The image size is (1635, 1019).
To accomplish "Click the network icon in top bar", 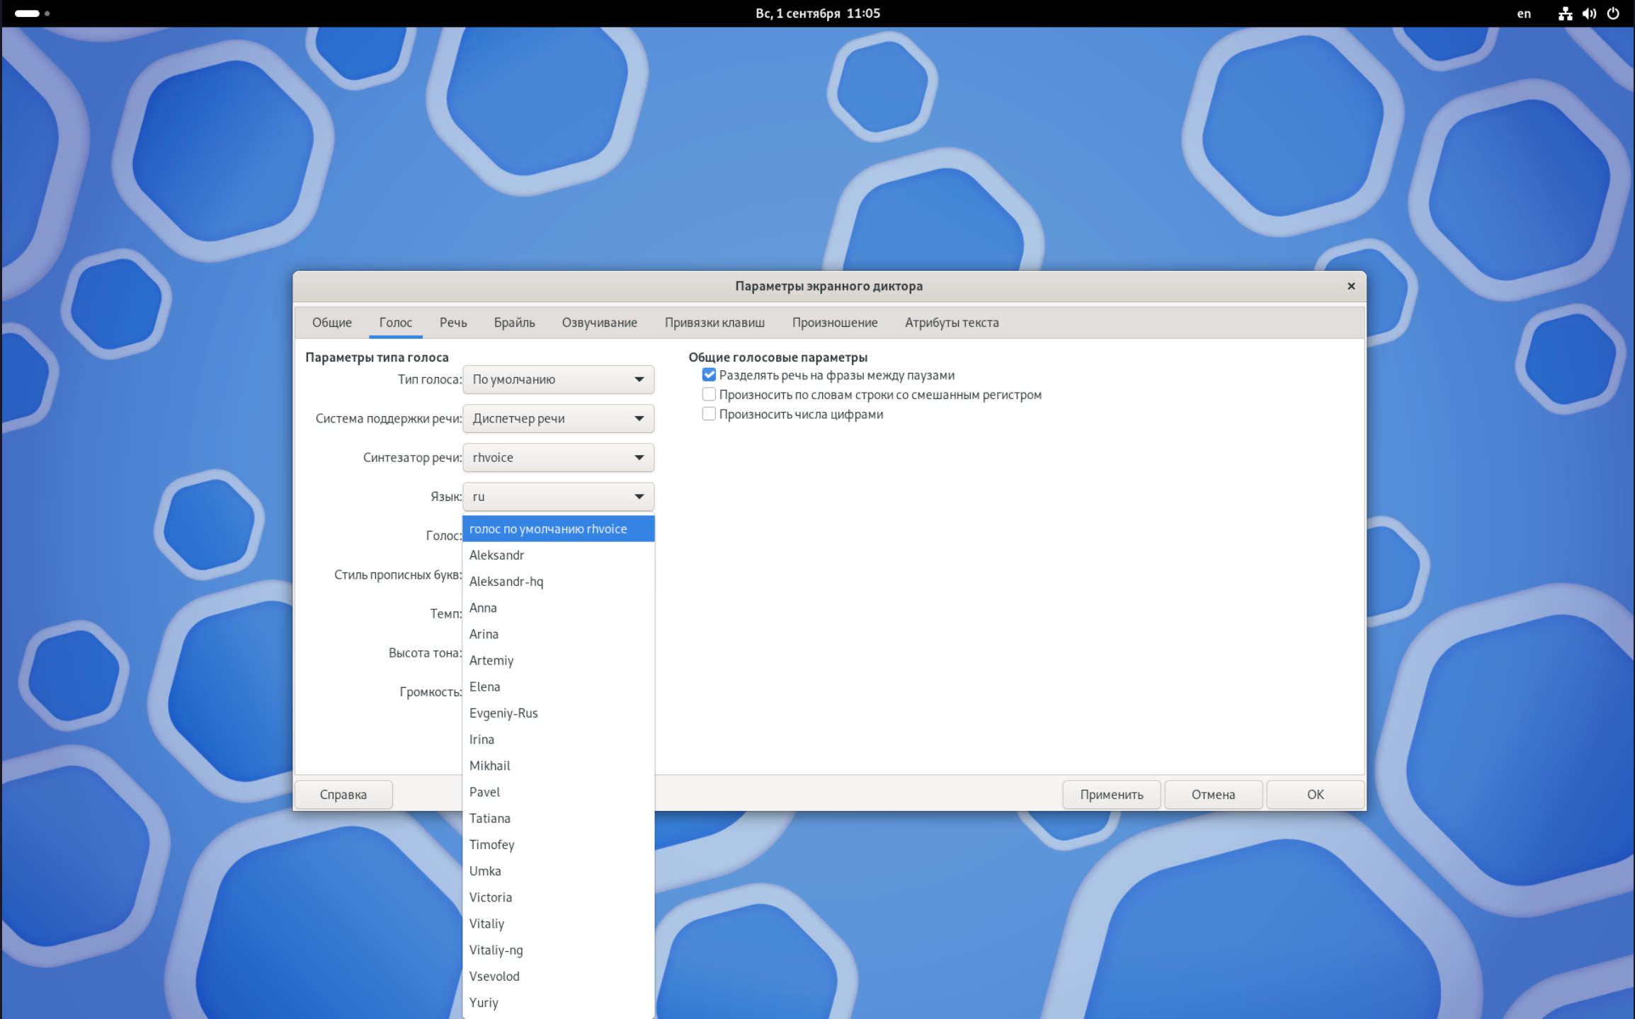I will tap(1565, 13).
